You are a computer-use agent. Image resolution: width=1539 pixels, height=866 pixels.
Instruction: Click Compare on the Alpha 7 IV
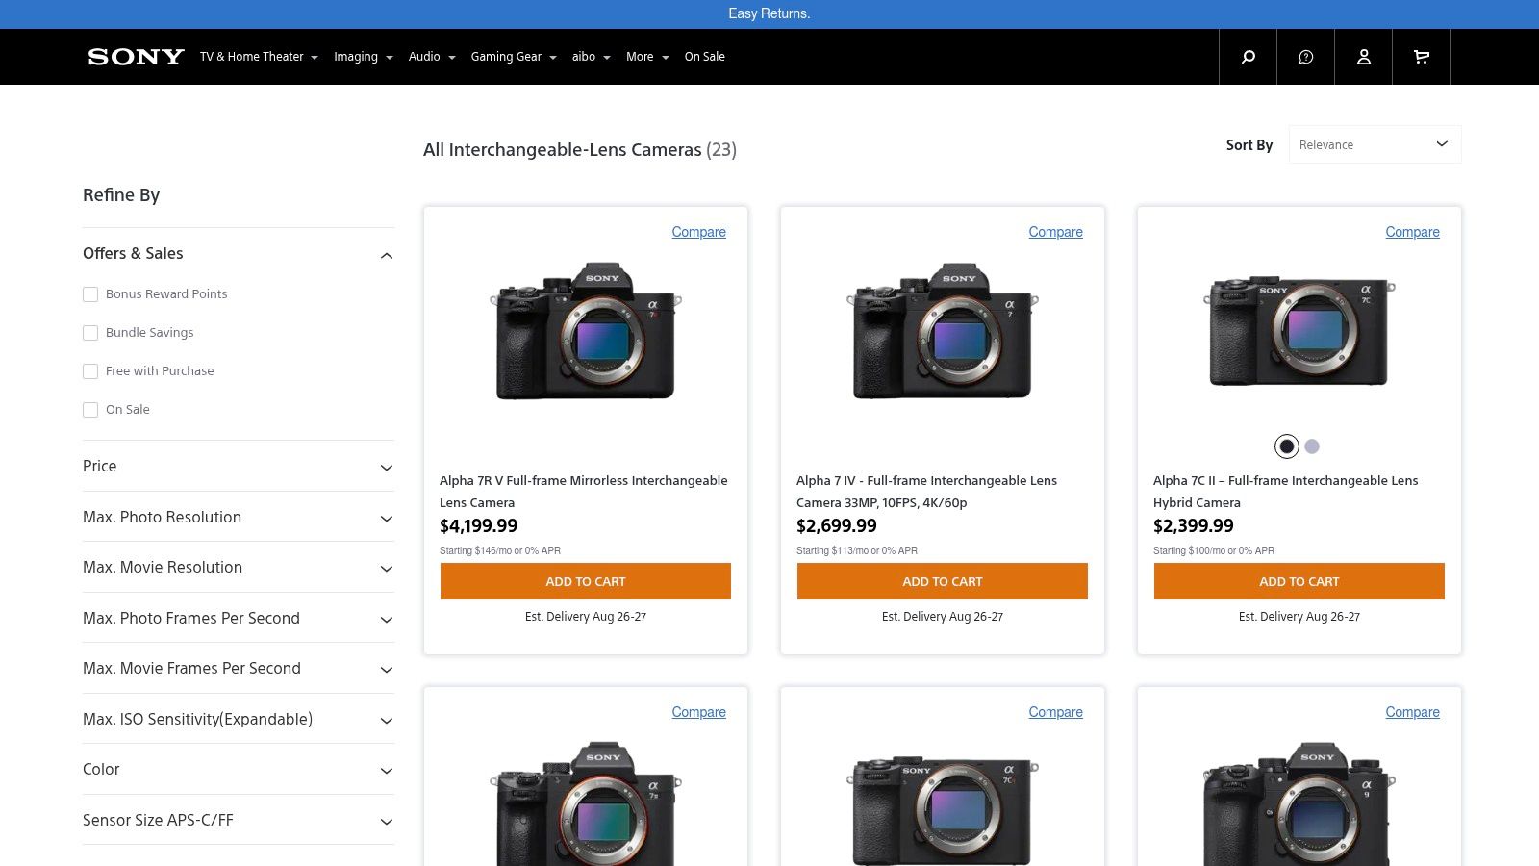point(1055,232)
